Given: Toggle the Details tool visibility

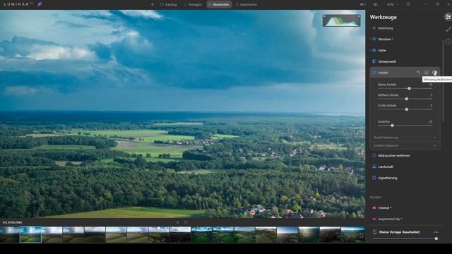Looking at the screenshot, I should [x=434, y=73].
